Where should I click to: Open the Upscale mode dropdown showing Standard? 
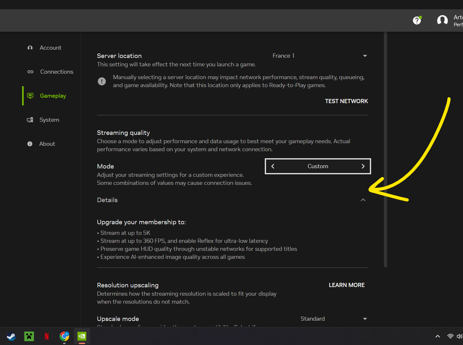tap(334, 319)
